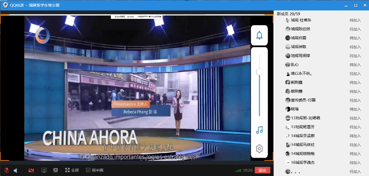Open the gear settings icon
The width and height of the screenshot is (369, 176).
pos(259,148)
